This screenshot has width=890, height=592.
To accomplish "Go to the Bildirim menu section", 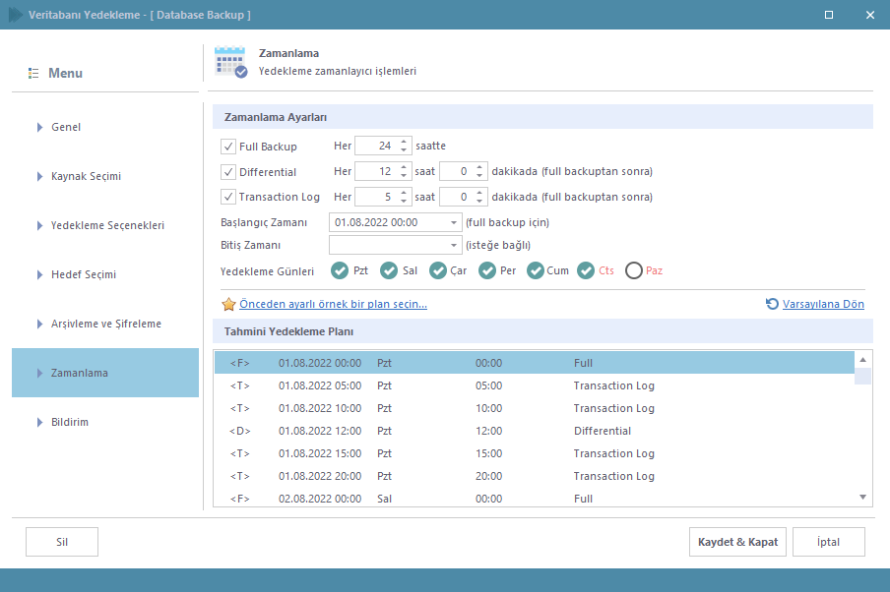I will tap(71, 422).
